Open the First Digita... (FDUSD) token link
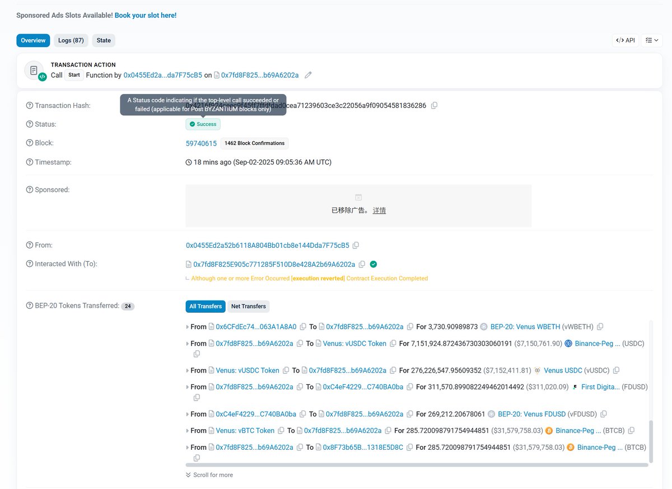 pyautogui.click(x=601, y=387)
